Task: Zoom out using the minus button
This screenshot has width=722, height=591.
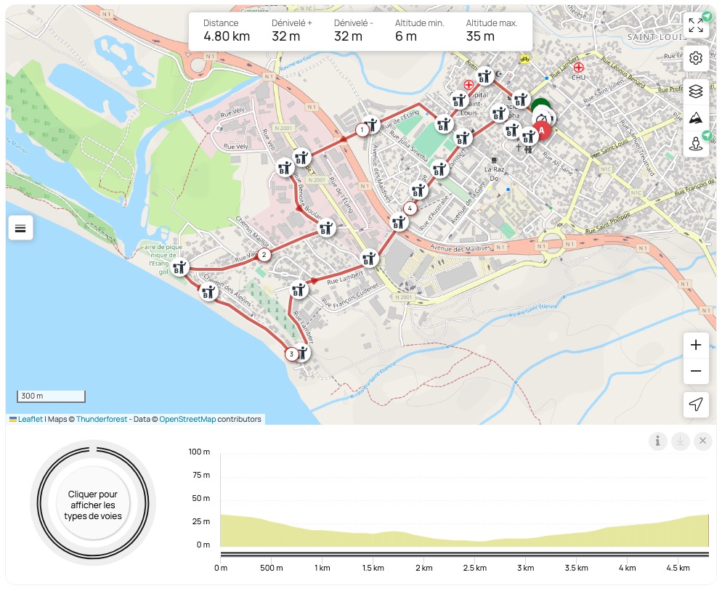Action: point(696,371)
